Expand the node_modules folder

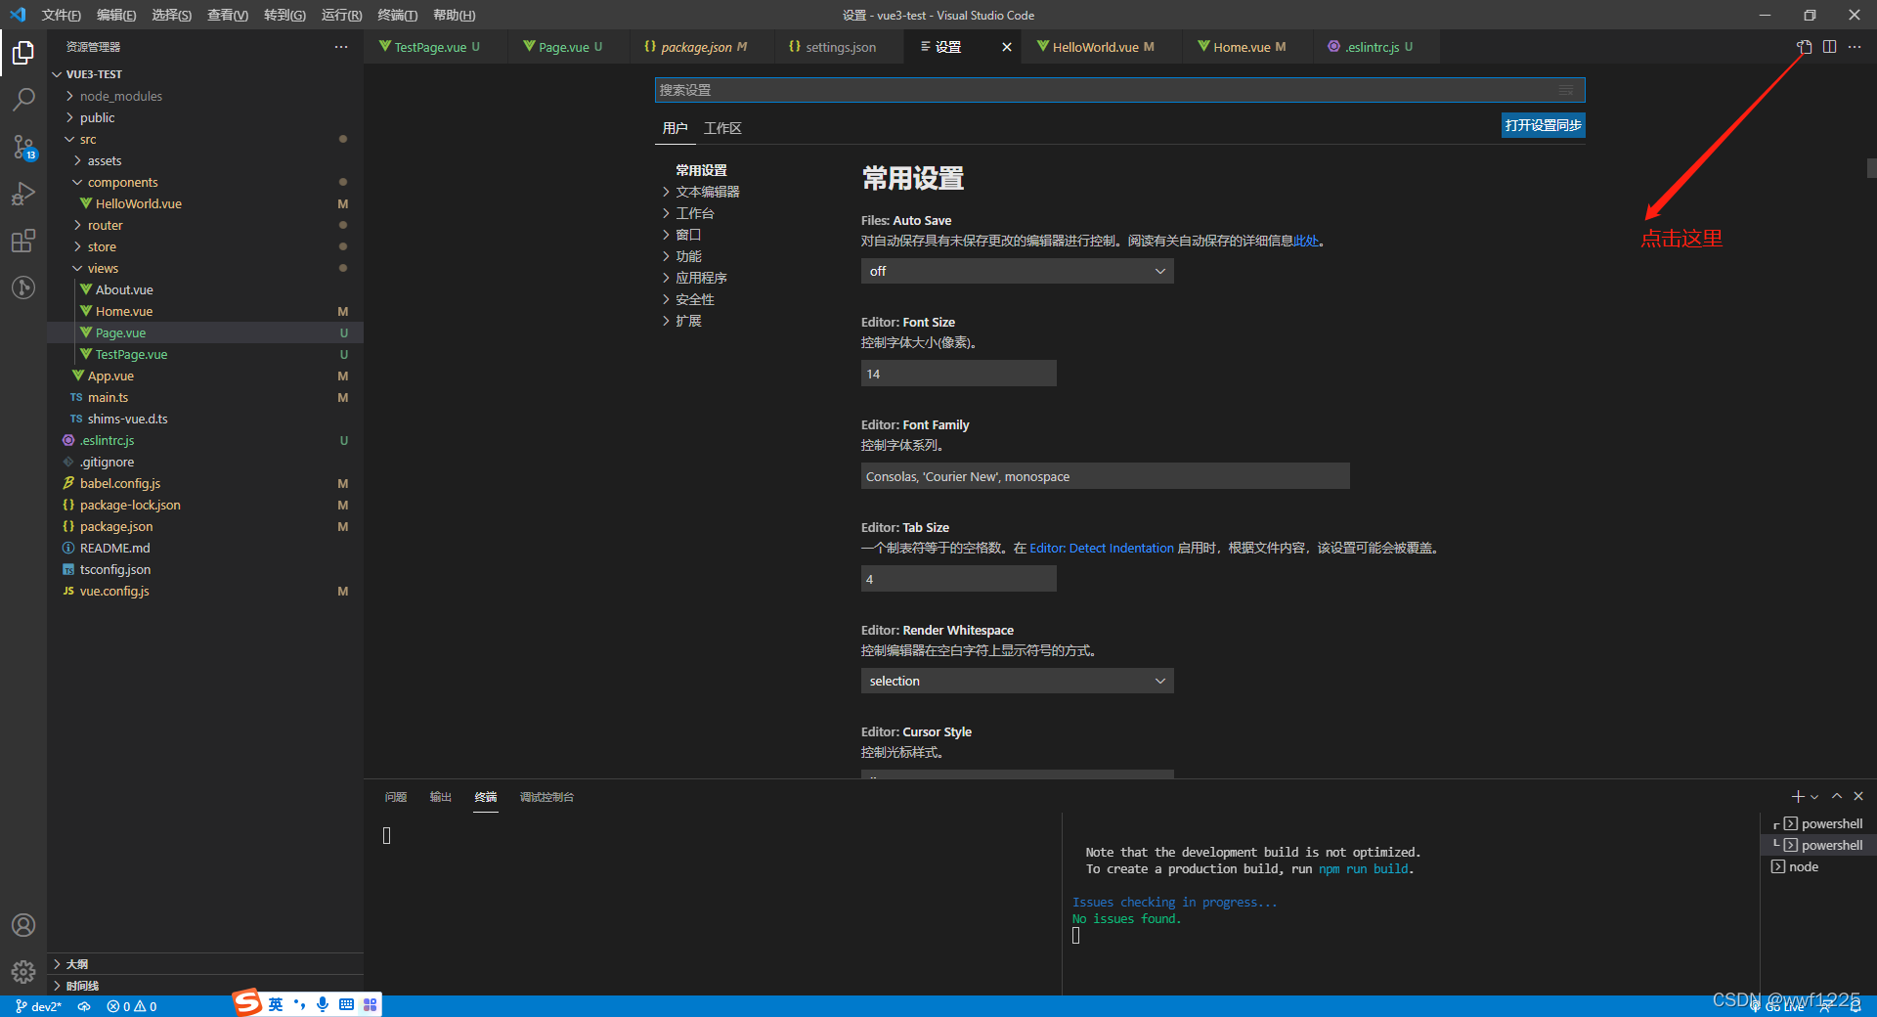click(x=205, y=96)
